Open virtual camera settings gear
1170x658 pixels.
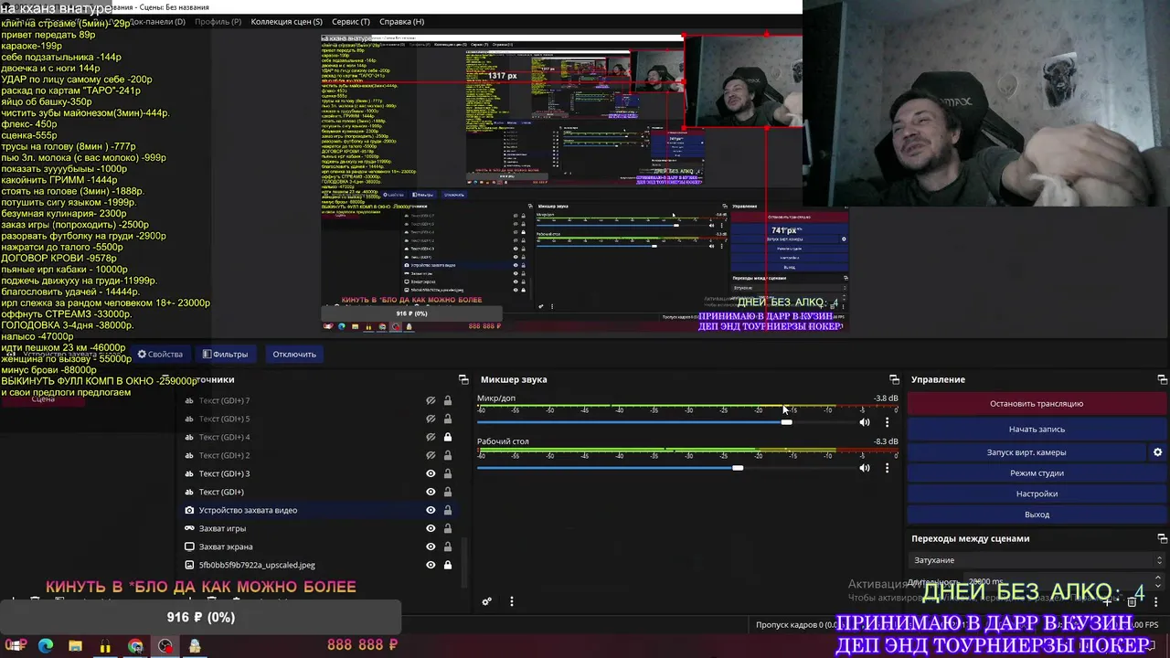[x=1157, y=452]
